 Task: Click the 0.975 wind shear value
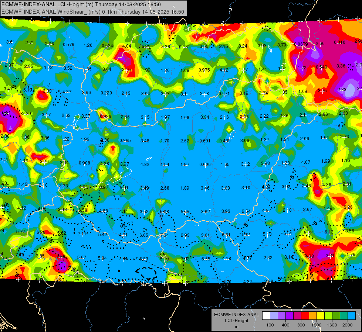click(x=204, y=70)
